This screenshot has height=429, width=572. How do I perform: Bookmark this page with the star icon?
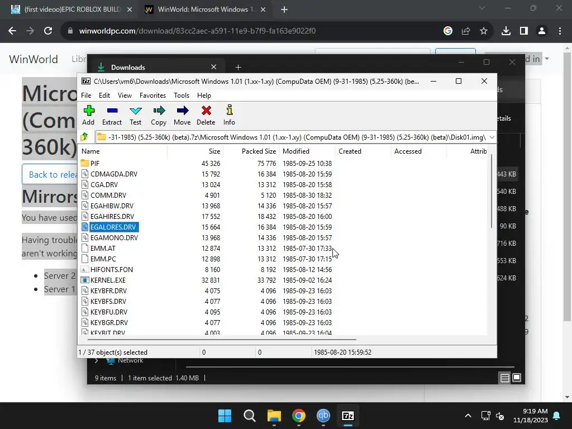point(484,31)
